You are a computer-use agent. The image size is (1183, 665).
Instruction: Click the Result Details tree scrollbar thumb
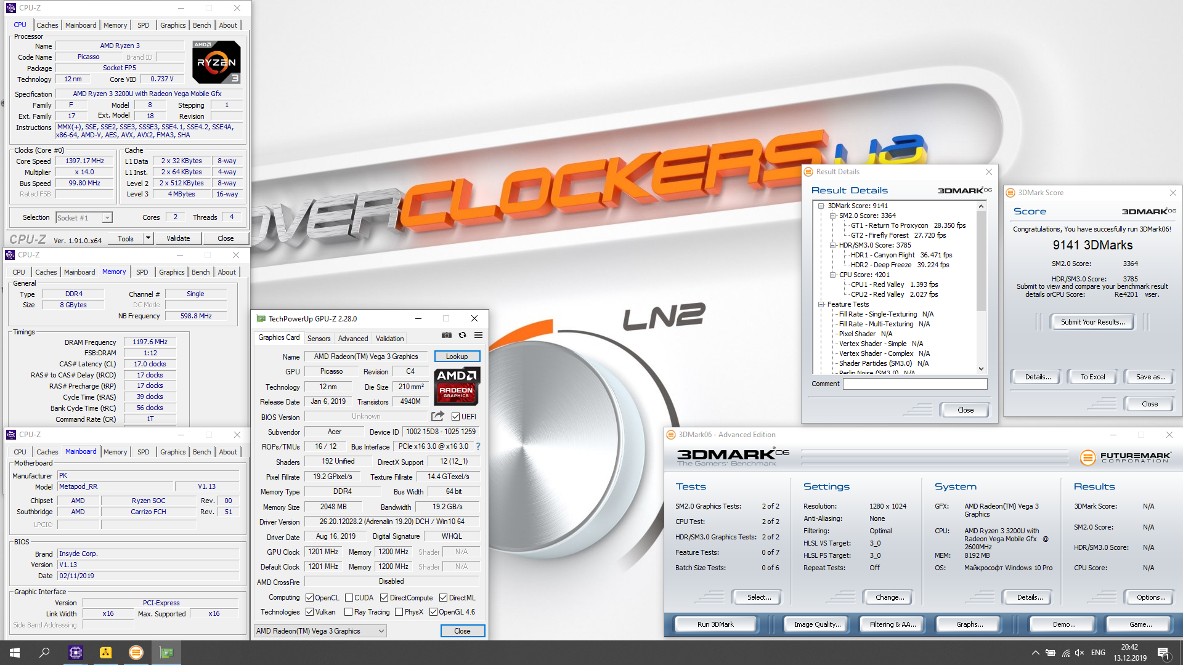point(982,262)
